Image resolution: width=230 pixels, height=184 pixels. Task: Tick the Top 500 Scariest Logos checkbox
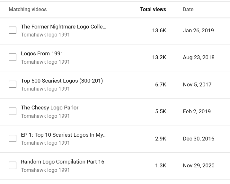click(x=13, y=84)
